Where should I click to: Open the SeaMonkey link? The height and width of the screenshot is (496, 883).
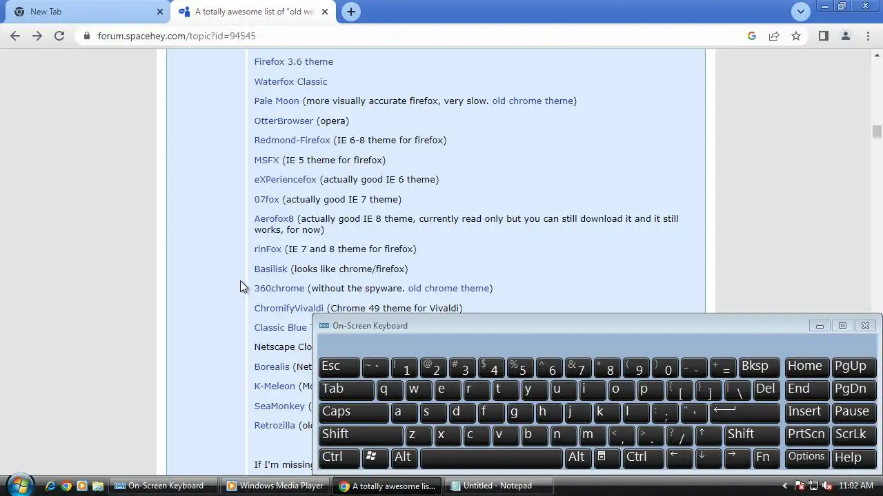point(279,406)
